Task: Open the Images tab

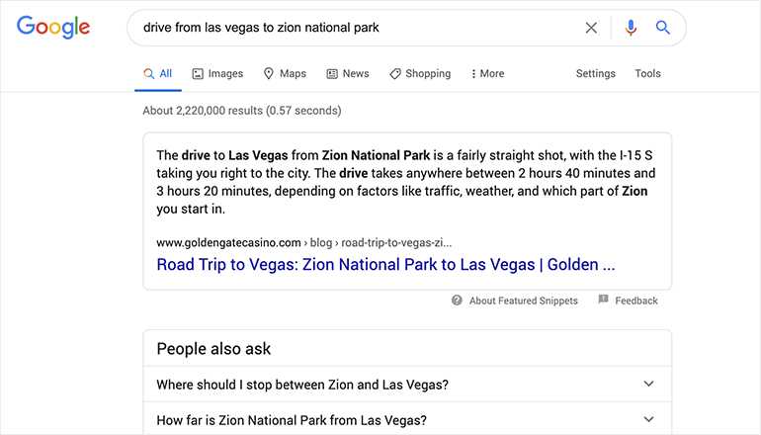Action: (x=217, y=74)
